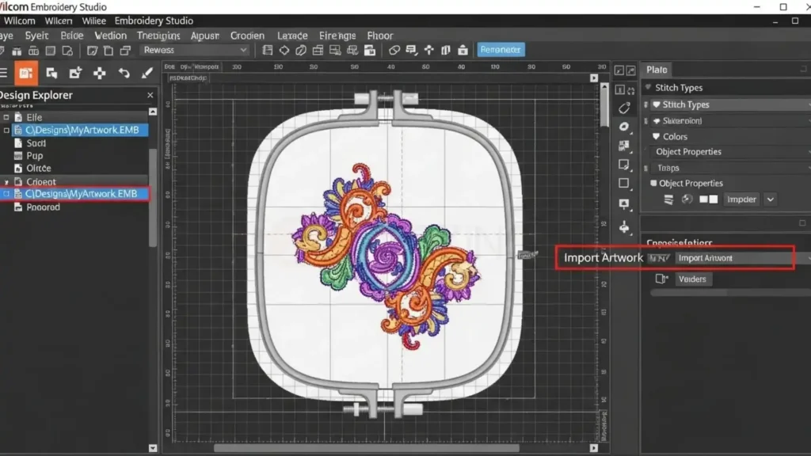Click the link pill icon in toolbar
This screenshot has height=456, width=811.
(x=394, y=50)
